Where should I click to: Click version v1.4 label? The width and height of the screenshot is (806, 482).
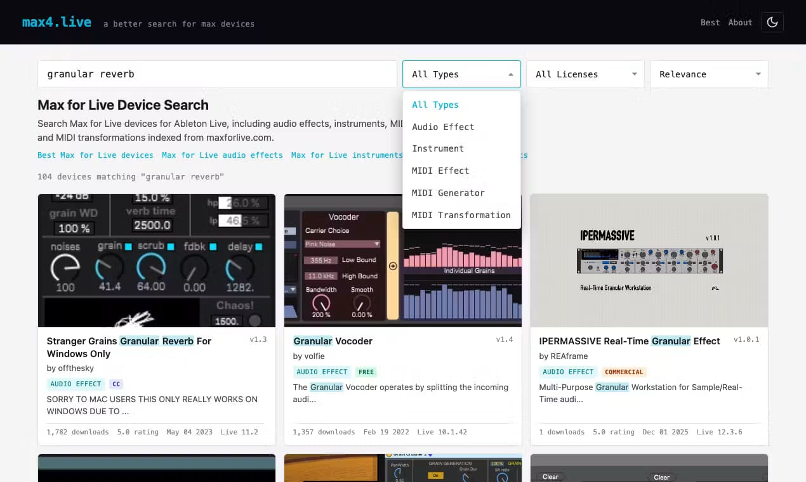[x=505, y=339]
